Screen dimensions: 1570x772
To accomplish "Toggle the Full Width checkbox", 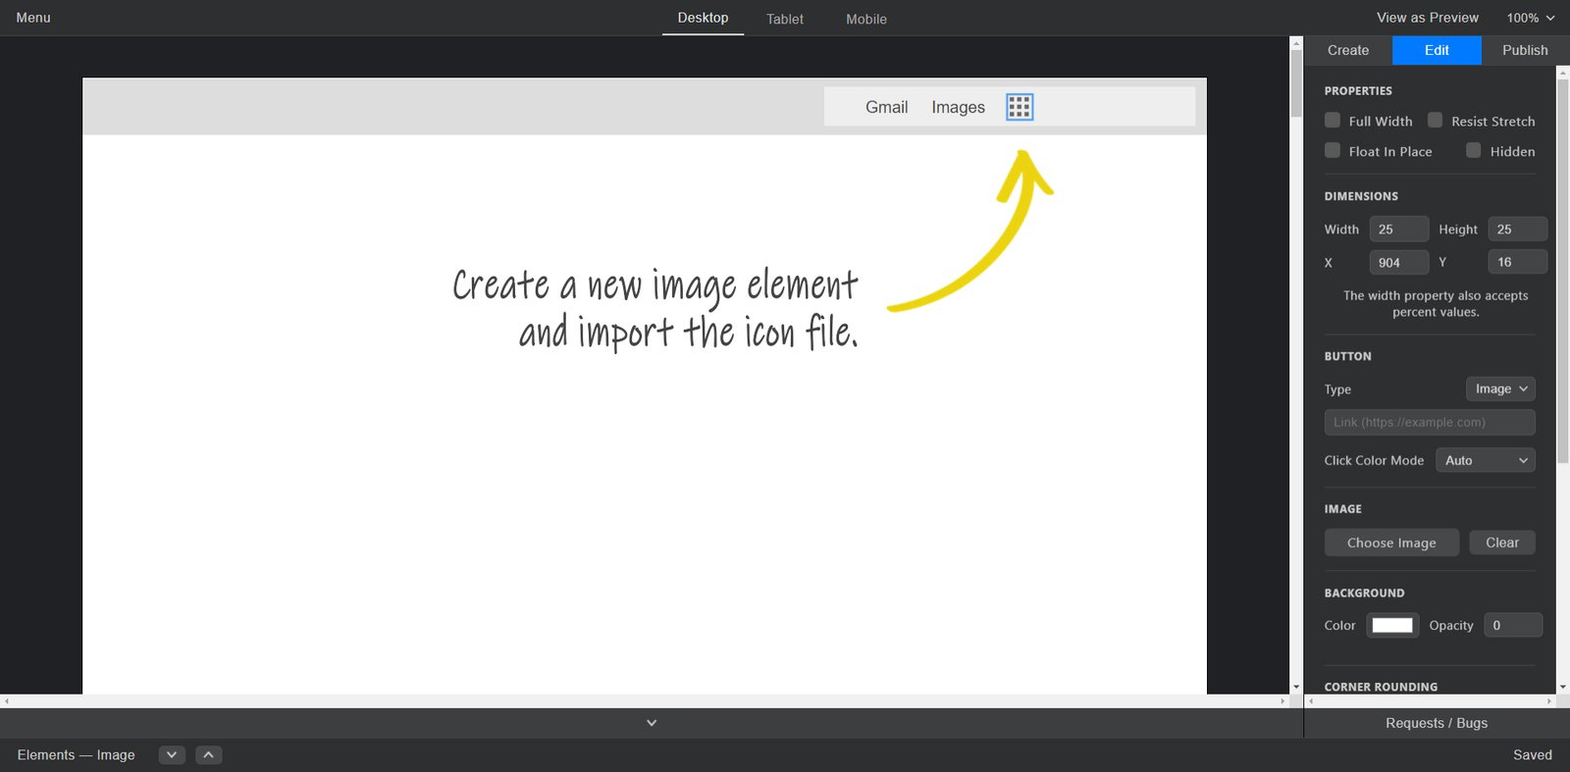I will click(x=1333, y=121).
